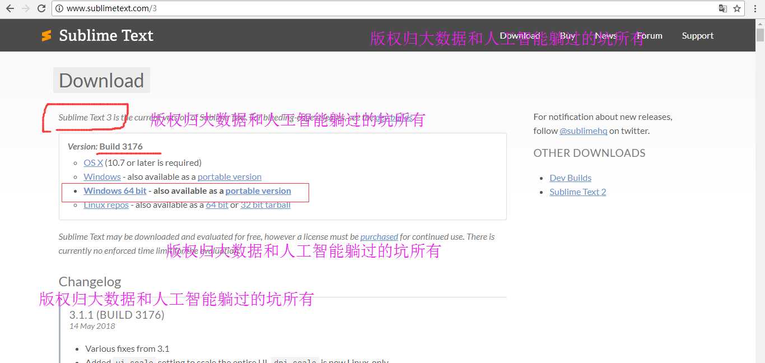Click the Download page heading
The height and width of the screenshot is (363, 765).
tap(101, 80)
